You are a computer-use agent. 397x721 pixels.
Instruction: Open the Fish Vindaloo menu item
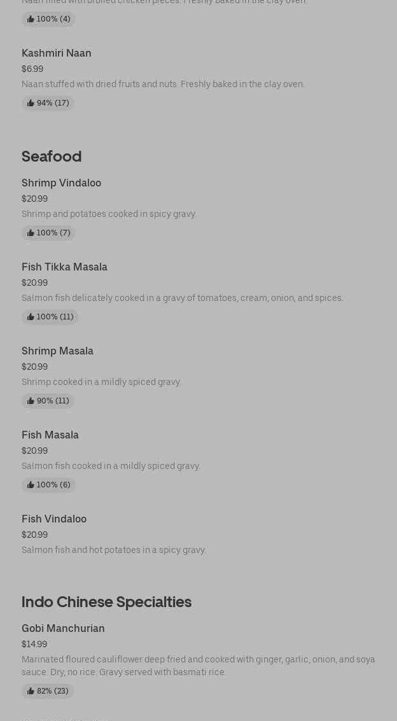click(x=54, y=519)
